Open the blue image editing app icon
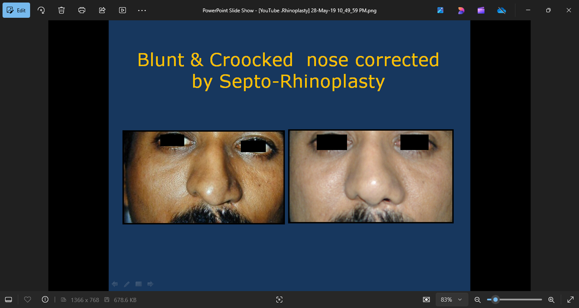The image size is (579, 308). click(440, 10)
